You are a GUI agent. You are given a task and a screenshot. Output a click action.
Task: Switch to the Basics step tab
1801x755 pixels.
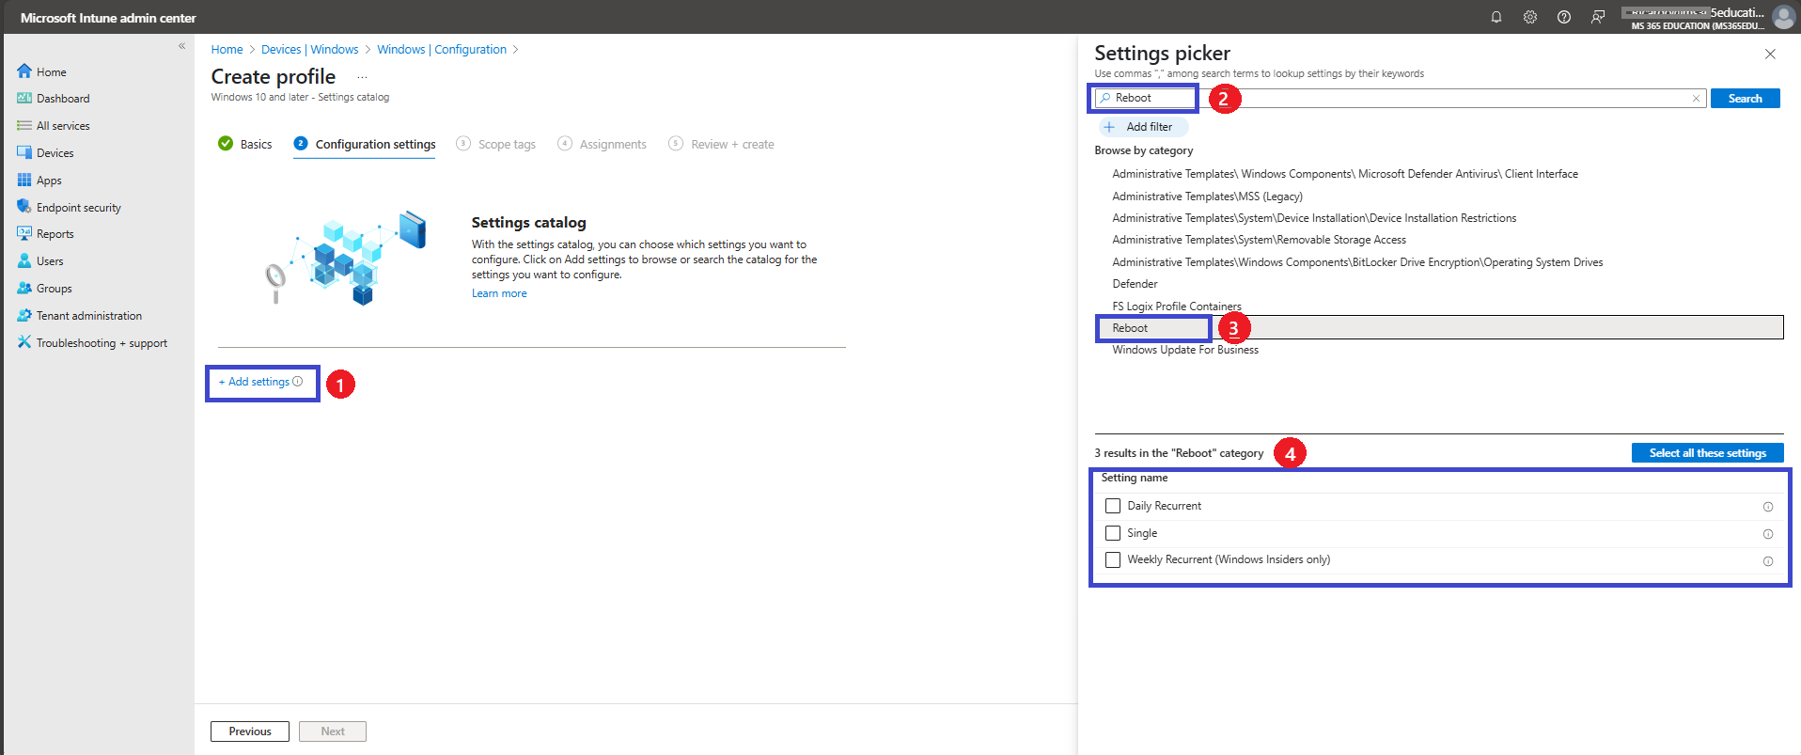coord(244,144)
